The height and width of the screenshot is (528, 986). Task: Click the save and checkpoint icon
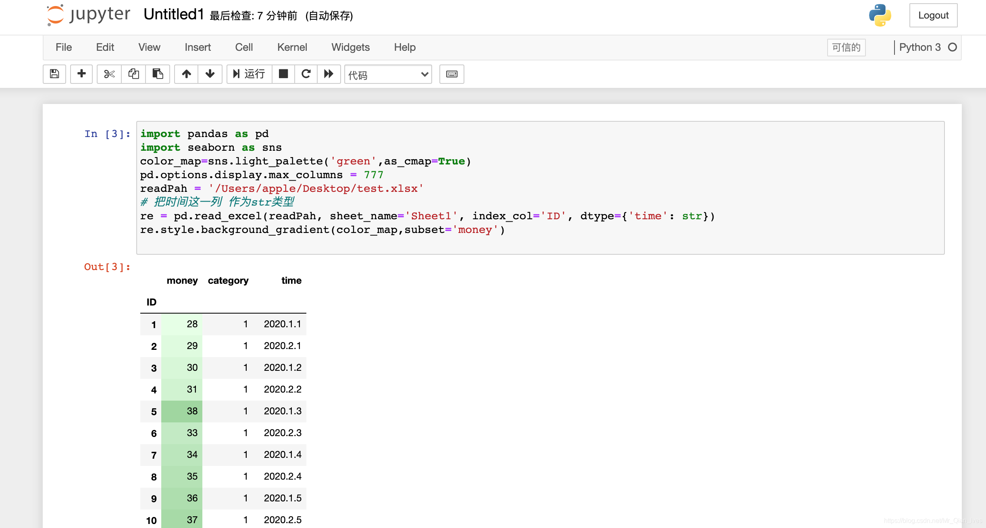click(x=54, y=74)
